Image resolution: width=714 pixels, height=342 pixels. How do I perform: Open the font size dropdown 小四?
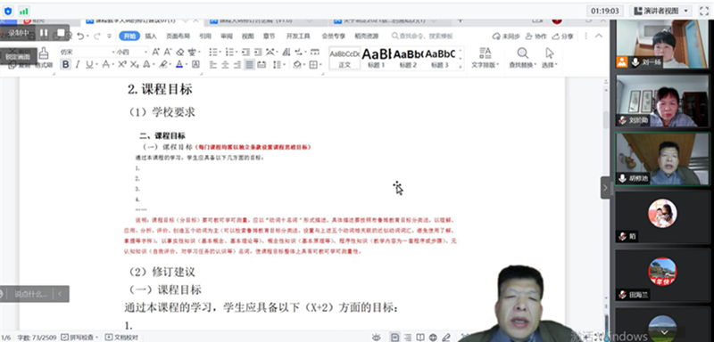point(131,52)
